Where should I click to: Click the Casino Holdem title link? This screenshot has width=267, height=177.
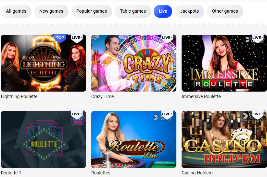pos(197,173)
